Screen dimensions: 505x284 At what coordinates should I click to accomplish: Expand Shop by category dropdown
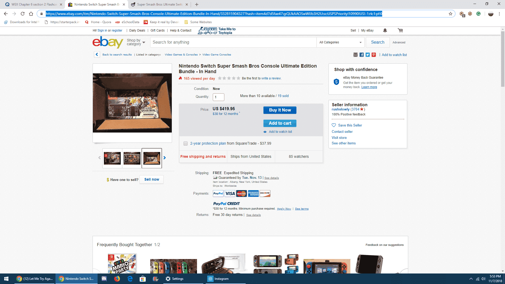136,42
